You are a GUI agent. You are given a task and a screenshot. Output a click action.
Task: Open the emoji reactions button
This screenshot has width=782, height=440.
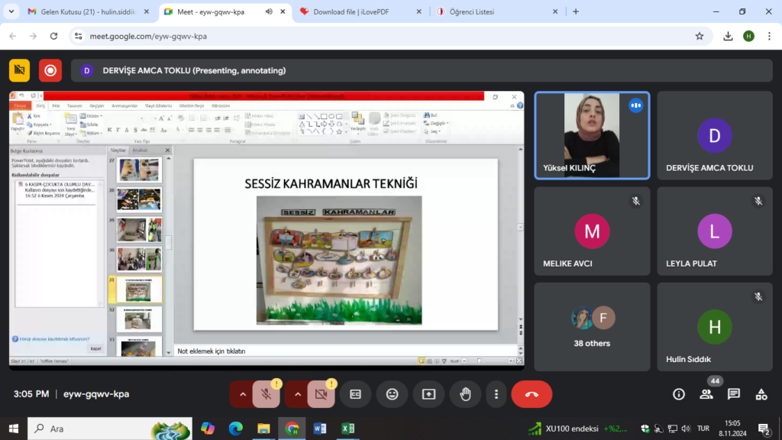tap(392, 394)
